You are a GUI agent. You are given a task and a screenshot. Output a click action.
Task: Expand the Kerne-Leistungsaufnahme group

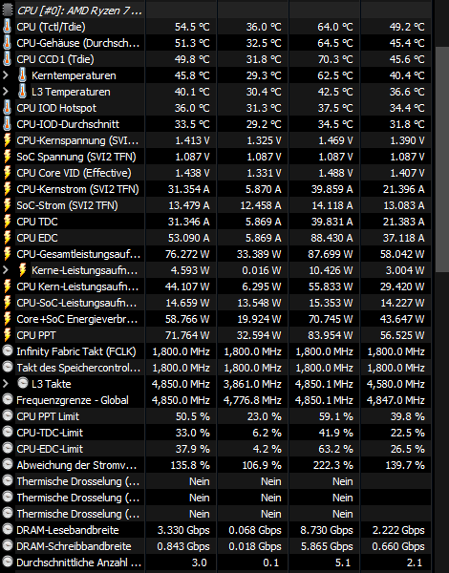coord(5,270)
